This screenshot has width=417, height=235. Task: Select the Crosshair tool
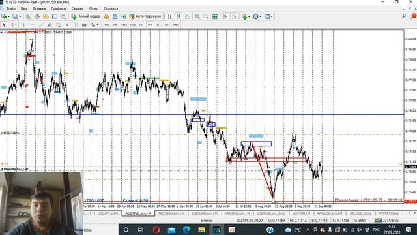tap(12, 25)
